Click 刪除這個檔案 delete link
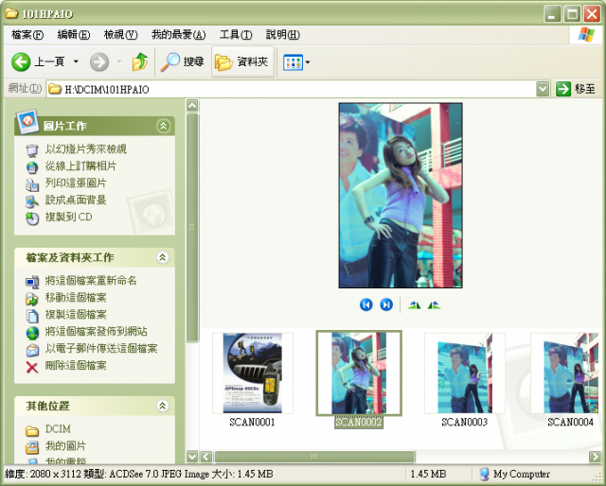Image resolution: width=606 pixels, height=486 pixels. [x=76, y=366]
